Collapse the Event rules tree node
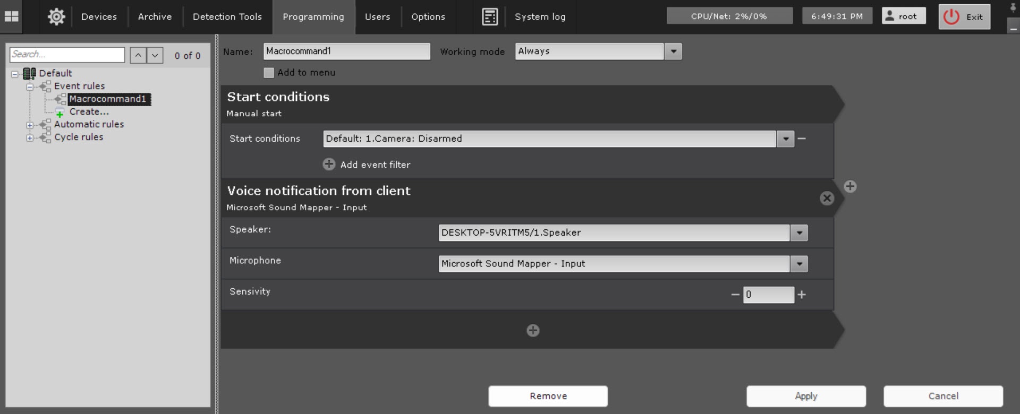Screen dimensions: 1020x414 click(x=30, y=87)
